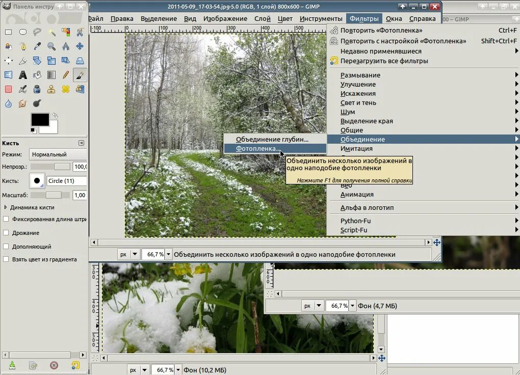Select the Color Picker eyedropper tool
520x375 pixels.
37,46
